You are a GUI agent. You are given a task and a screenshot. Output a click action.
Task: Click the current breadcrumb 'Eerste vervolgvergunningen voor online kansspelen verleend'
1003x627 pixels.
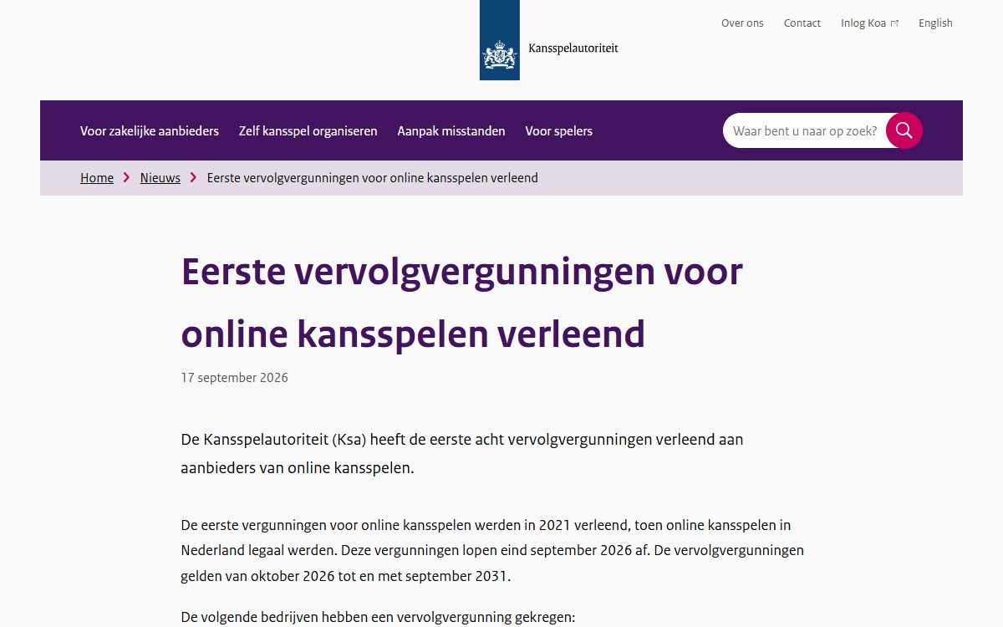(373, 178)
